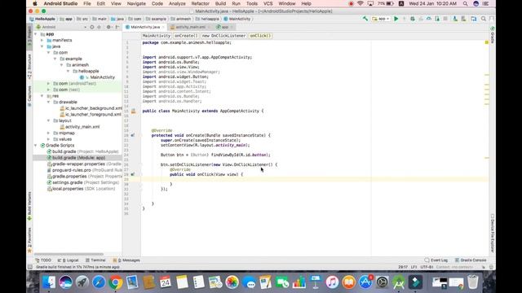Collapse the app module tree node
This screenshot has height=293, width=522.
pyautogui.click(x=36, y=34)
